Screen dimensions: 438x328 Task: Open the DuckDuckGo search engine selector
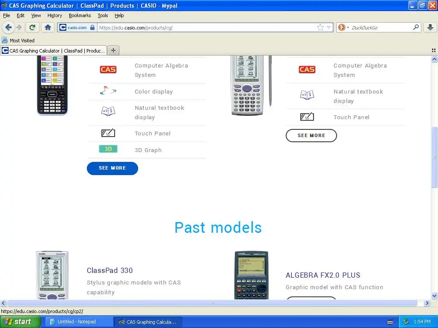[343, 27]
